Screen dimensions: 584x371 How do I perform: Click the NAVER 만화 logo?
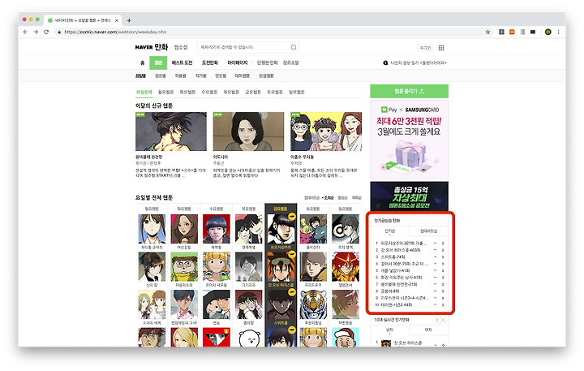pyautogui.click(x=152, y=47)
